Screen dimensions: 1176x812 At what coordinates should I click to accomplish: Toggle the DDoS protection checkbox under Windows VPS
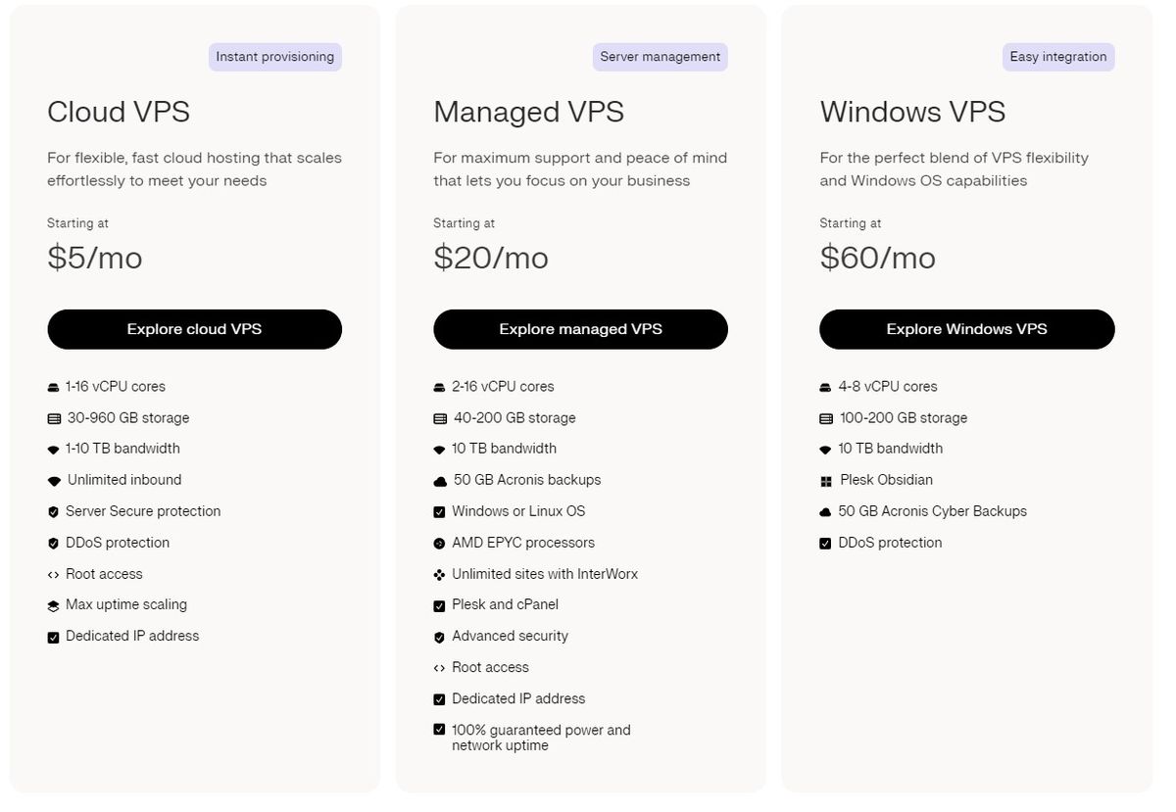[x=826, y=543]
